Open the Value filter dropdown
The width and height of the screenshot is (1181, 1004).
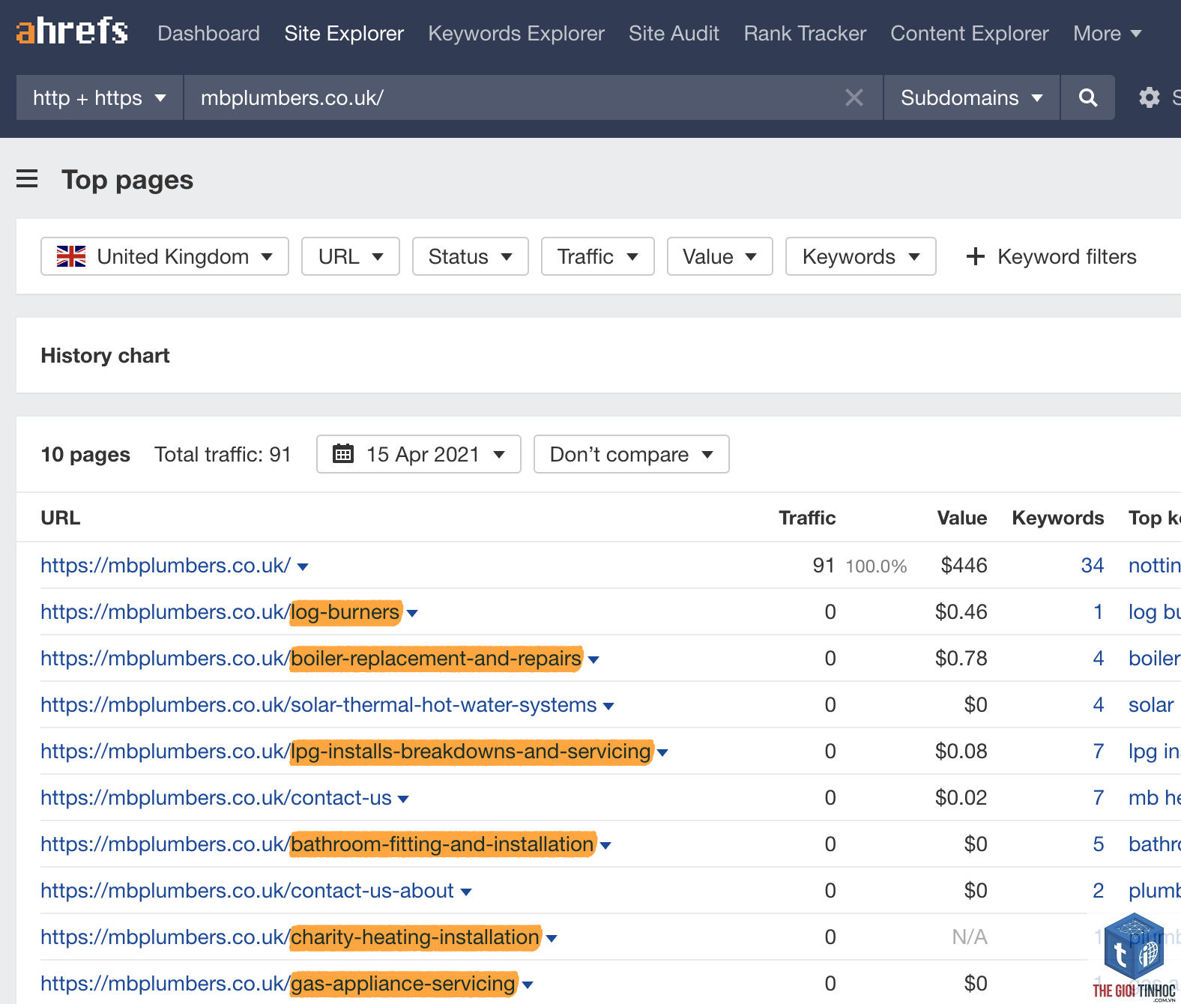[x=720, y=256]
